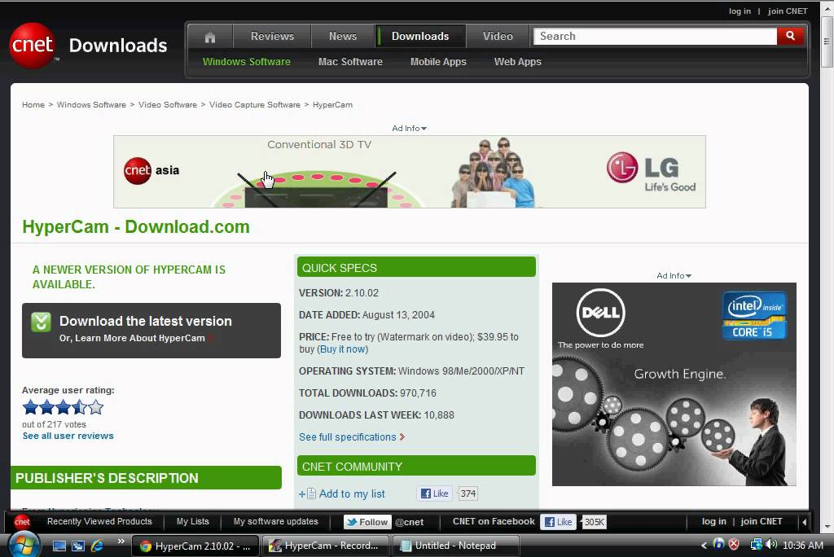Open the Reviews tab
834x557 pixels.
pos(272,36)
